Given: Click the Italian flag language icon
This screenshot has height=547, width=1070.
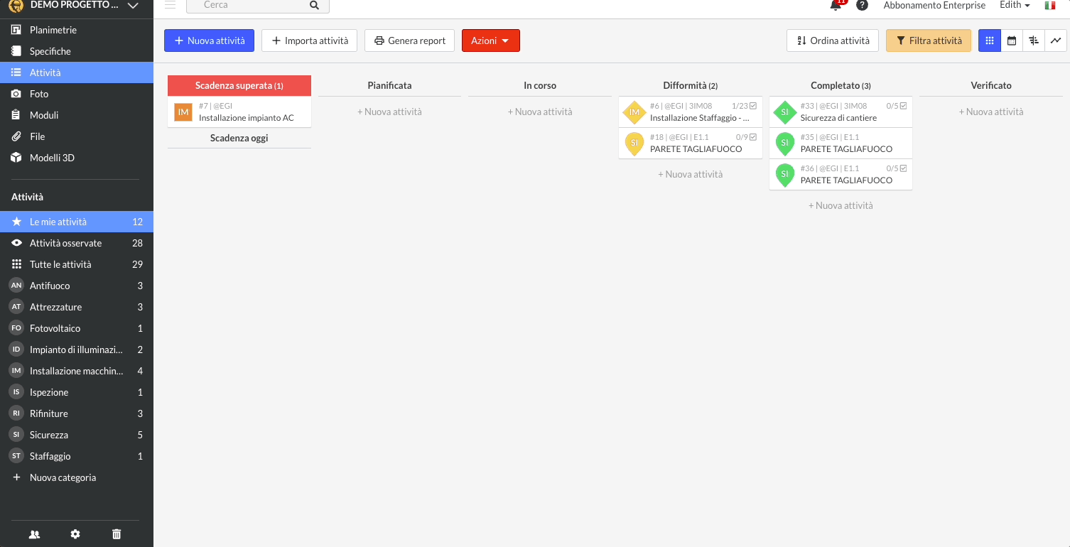Looking at the screenshot, I should click(1050, 5).
